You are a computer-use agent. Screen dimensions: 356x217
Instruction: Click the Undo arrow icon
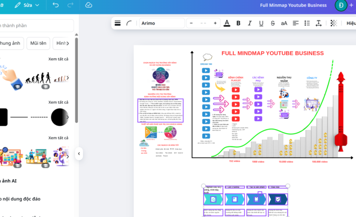click(x=55, y=5)
